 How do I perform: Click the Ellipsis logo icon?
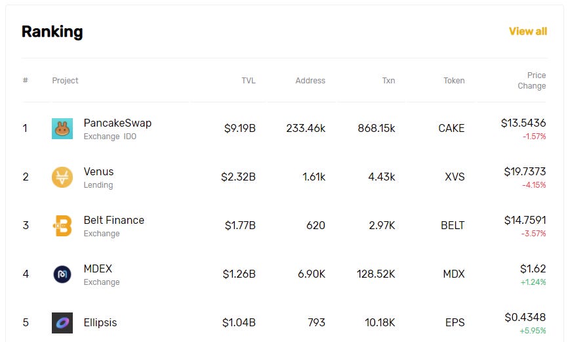[62, 323]
